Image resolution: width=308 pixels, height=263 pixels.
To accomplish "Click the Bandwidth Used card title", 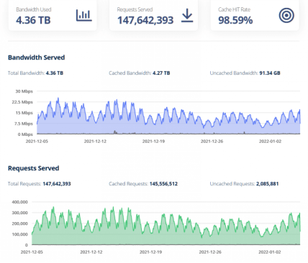I will [34, 9].
